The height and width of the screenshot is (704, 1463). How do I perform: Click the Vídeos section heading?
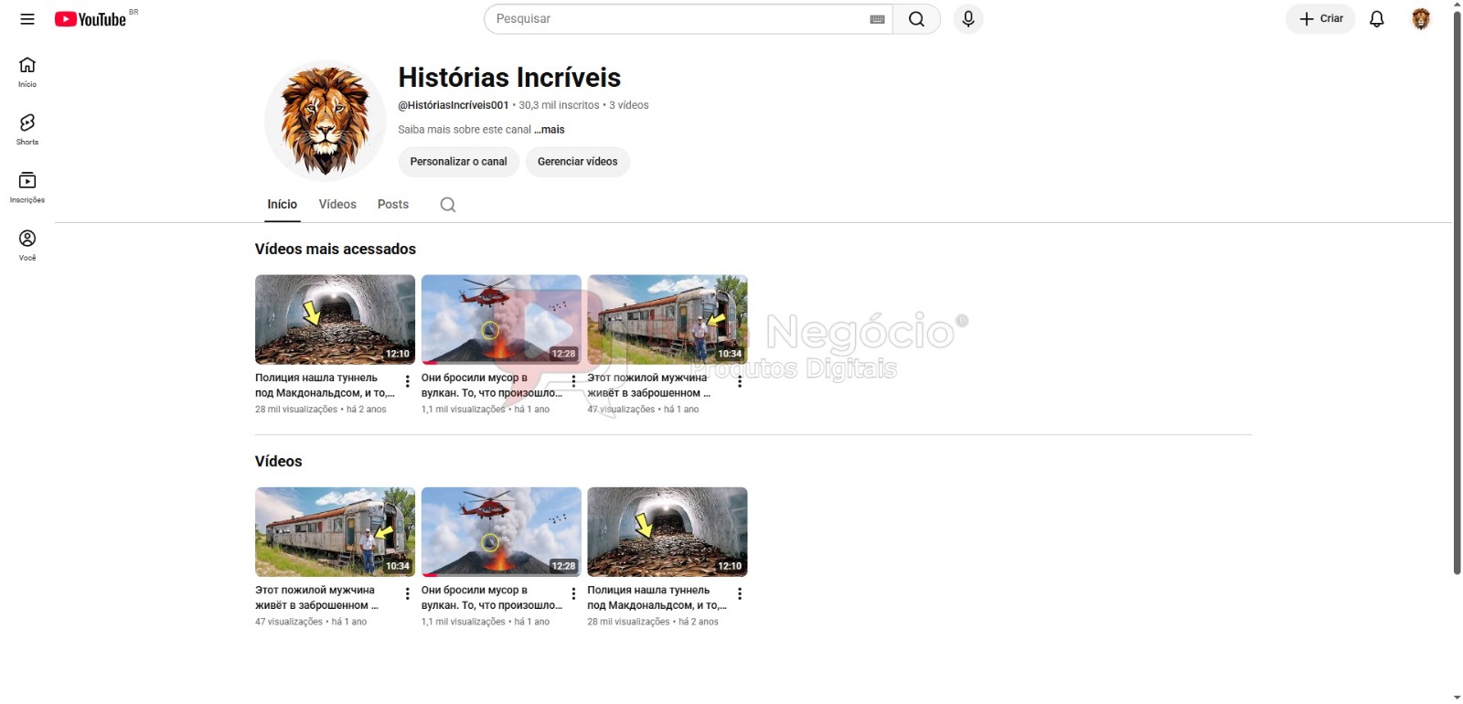279,462
